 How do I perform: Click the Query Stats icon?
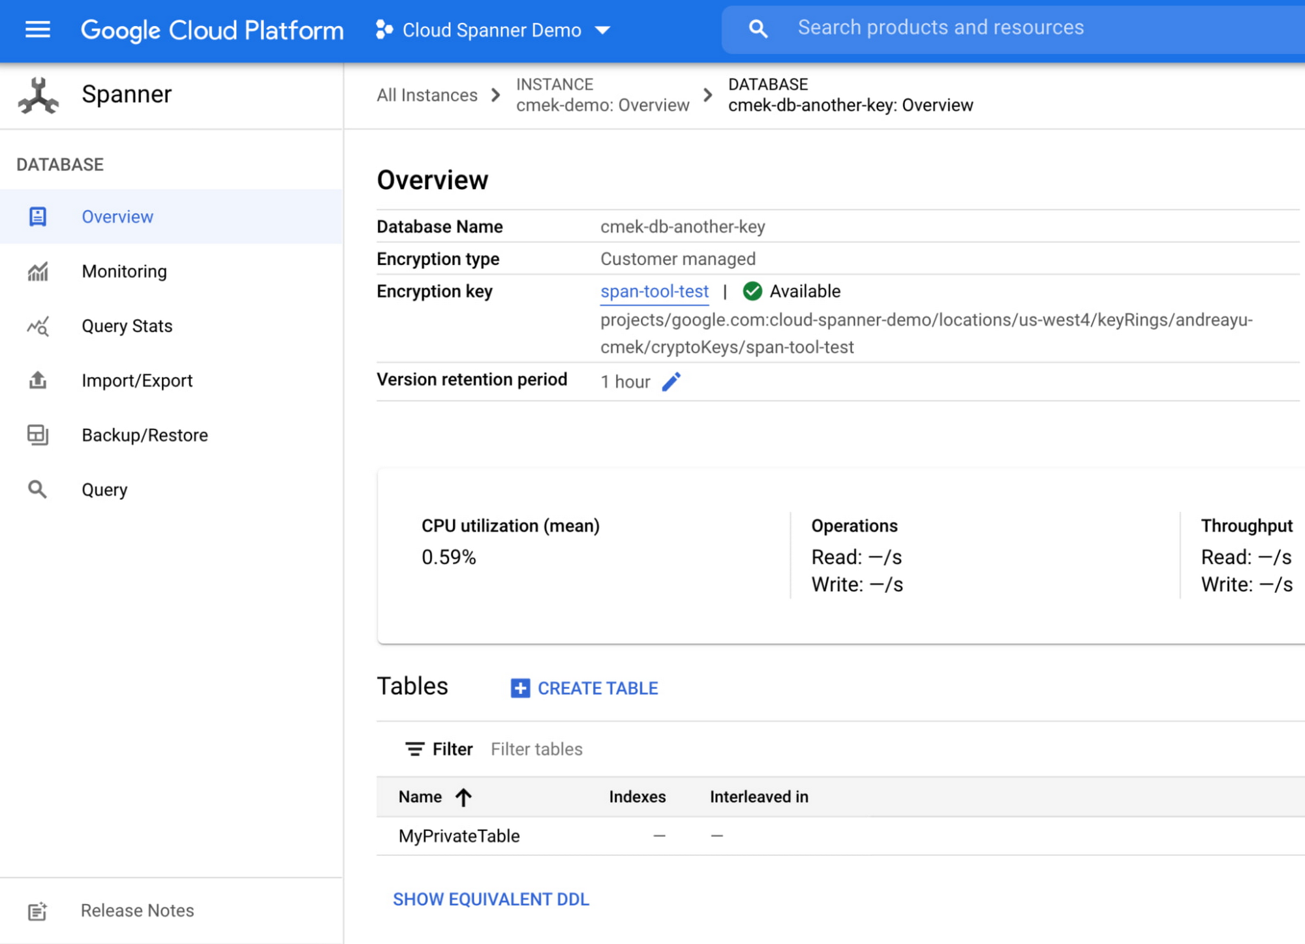pyautogui.click(x=38, y=326)
